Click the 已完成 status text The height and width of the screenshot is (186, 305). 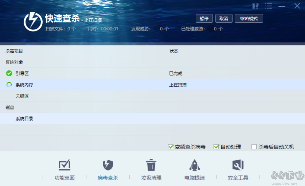(x=176, y=74)
